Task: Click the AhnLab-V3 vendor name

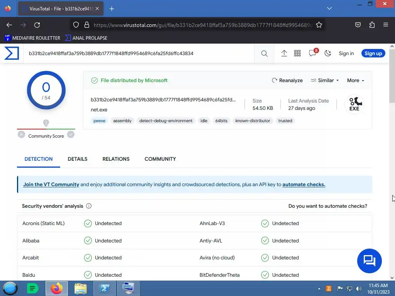Action: point(212,223)
